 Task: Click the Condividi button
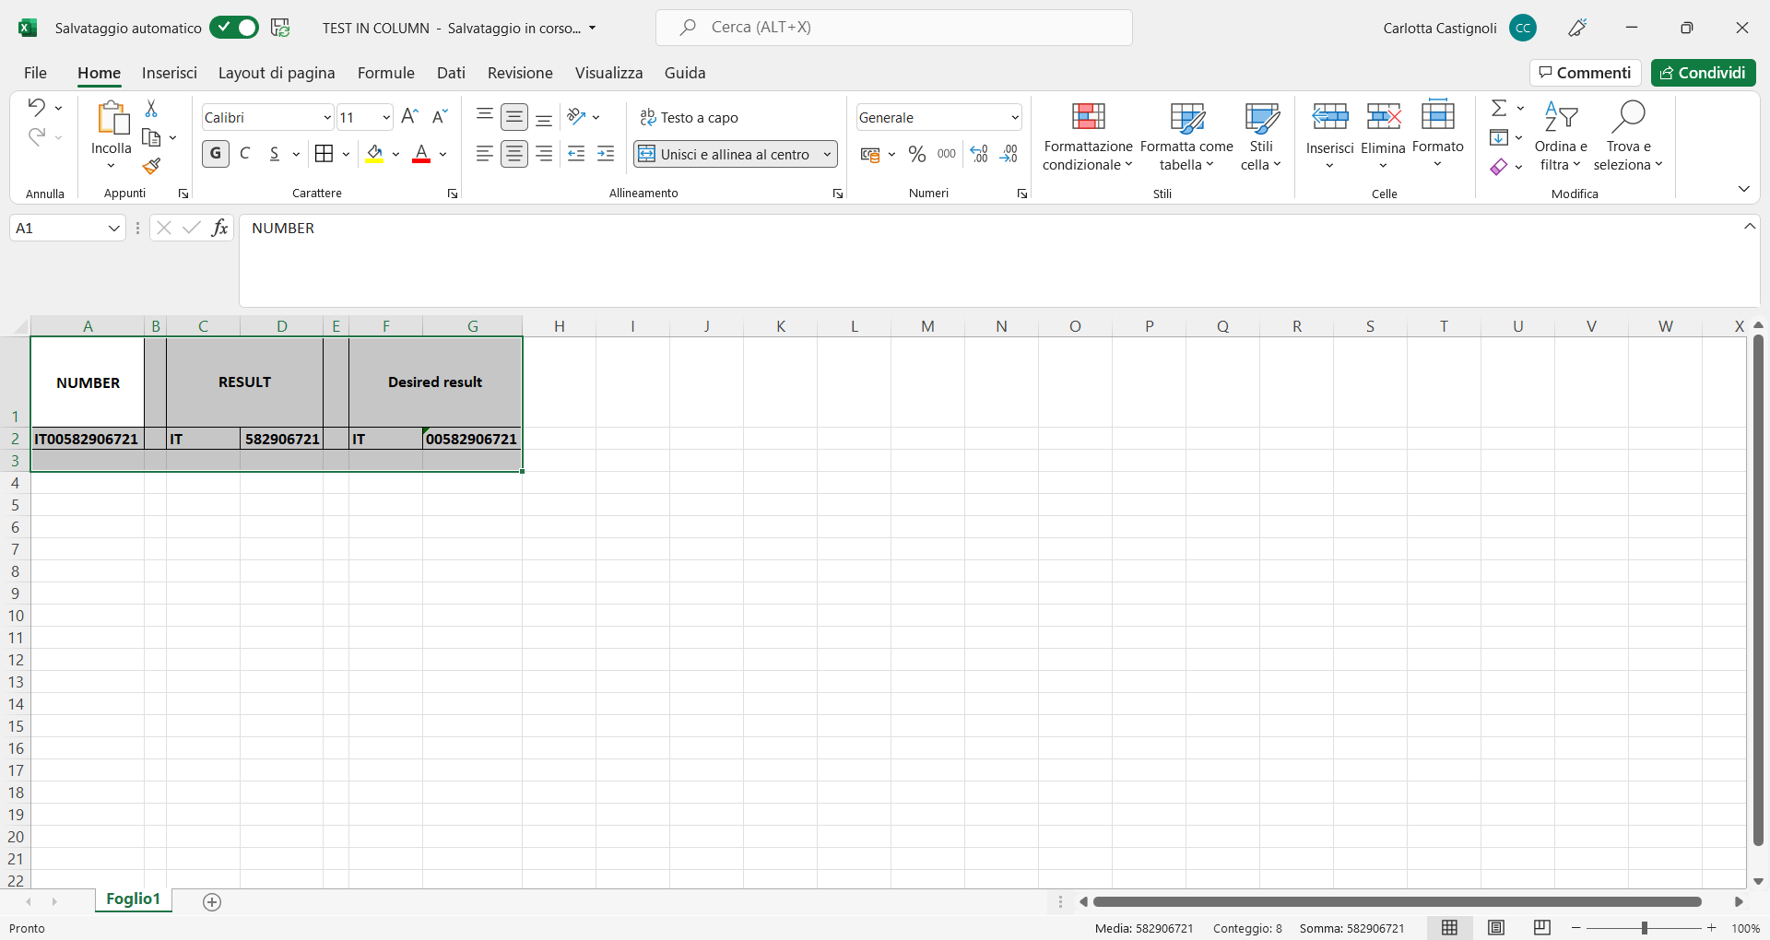click(x=1704, y=73)
